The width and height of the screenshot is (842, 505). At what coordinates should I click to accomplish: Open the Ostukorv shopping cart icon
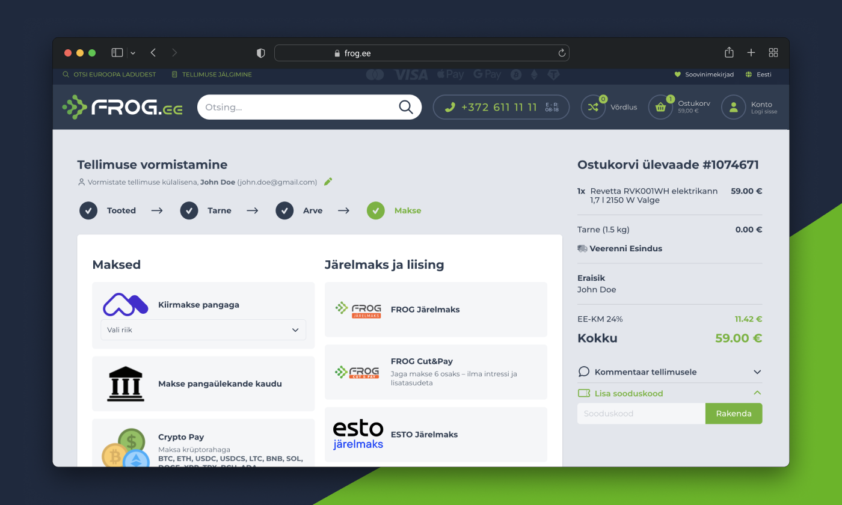660,107
